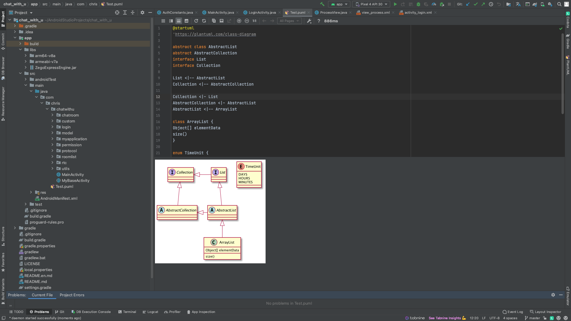Push commits with Git green up-arrow
Image resolution: width=571 pixels, height=321 pixels.
483,4
